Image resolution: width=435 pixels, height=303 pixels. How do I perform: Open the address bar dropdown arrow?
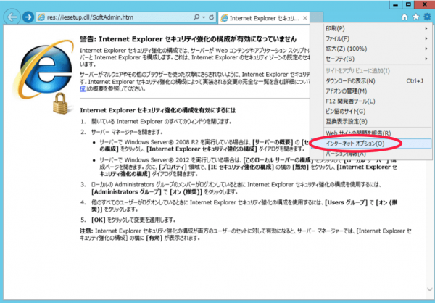204,17
